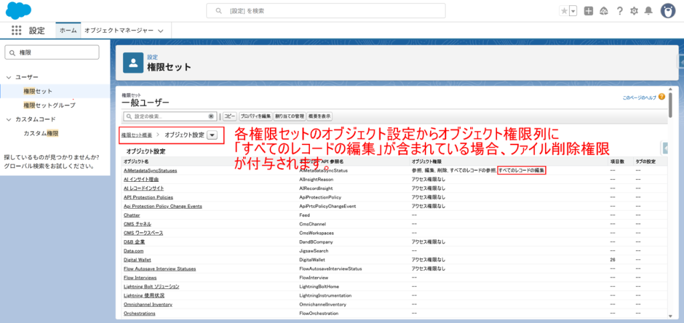The image size is (684, 323).
Task: Open the オブジェクトマネージャー tab chevron menu
Action: [x=160, y=31]
